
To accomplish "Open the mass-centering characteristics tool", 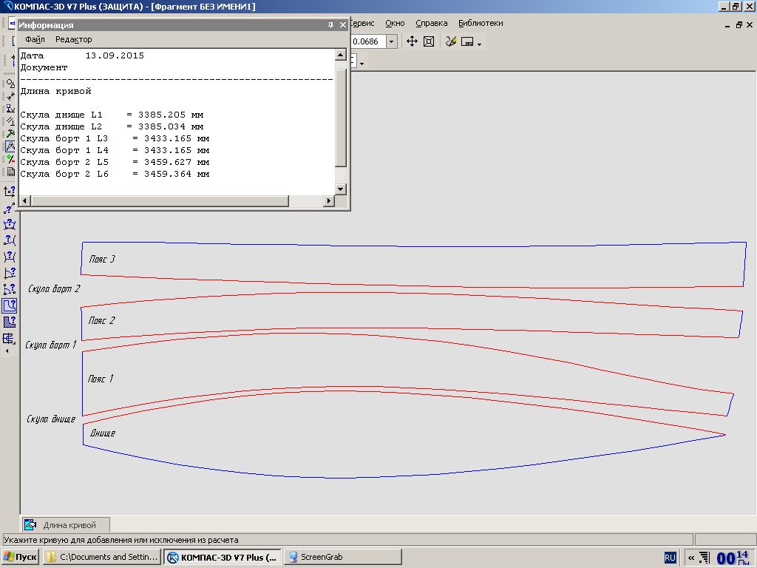I will [x=10, y=339].
